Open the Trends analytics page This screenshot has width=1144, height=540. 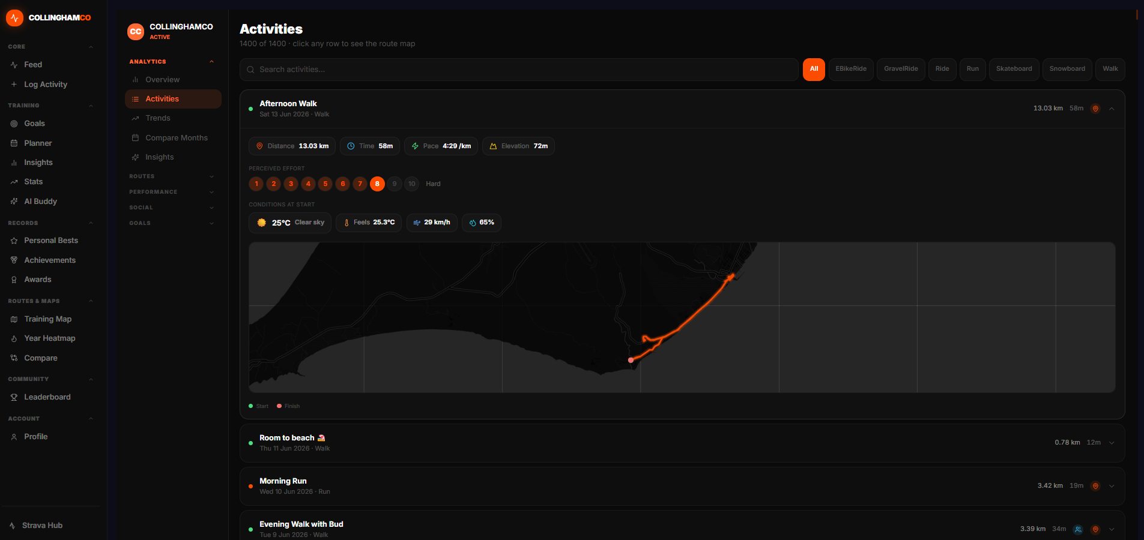[173, 118]
